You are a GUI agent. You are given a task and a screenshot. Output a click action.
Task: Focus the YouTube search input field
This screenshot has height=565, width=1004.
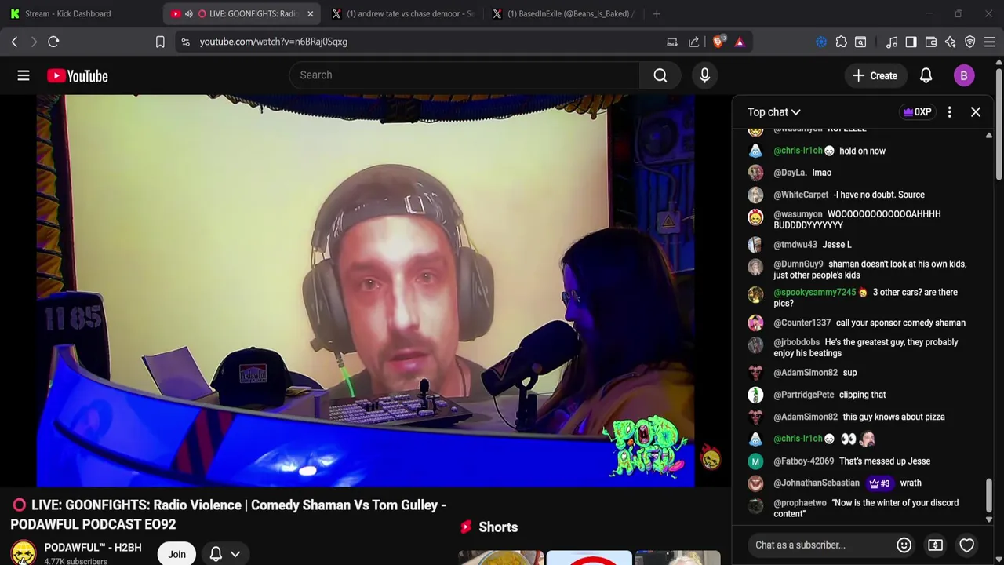464,75
